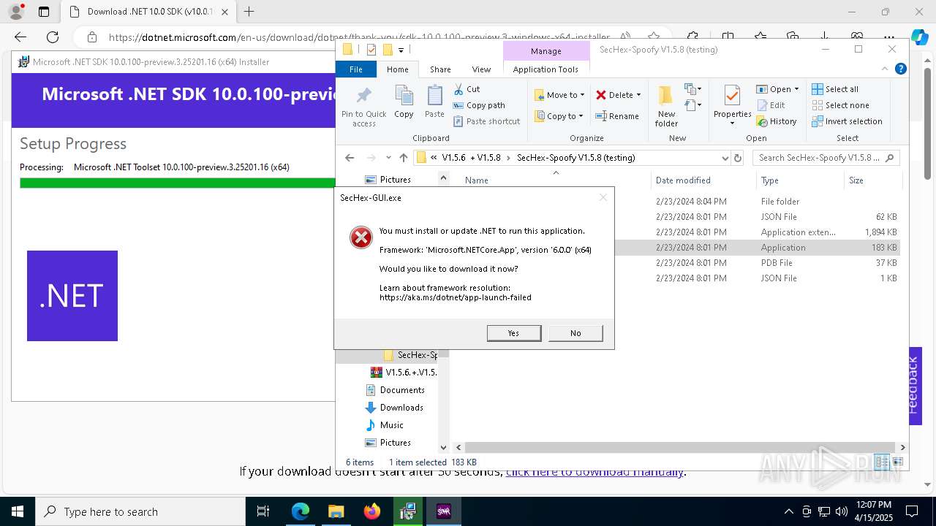Switch to Large icons view in status bar

click(x=898, y=462)
